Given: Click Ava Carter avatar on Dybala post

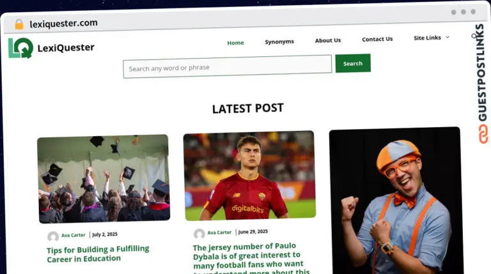Looking at the screenshot, I should pos(199,234).
